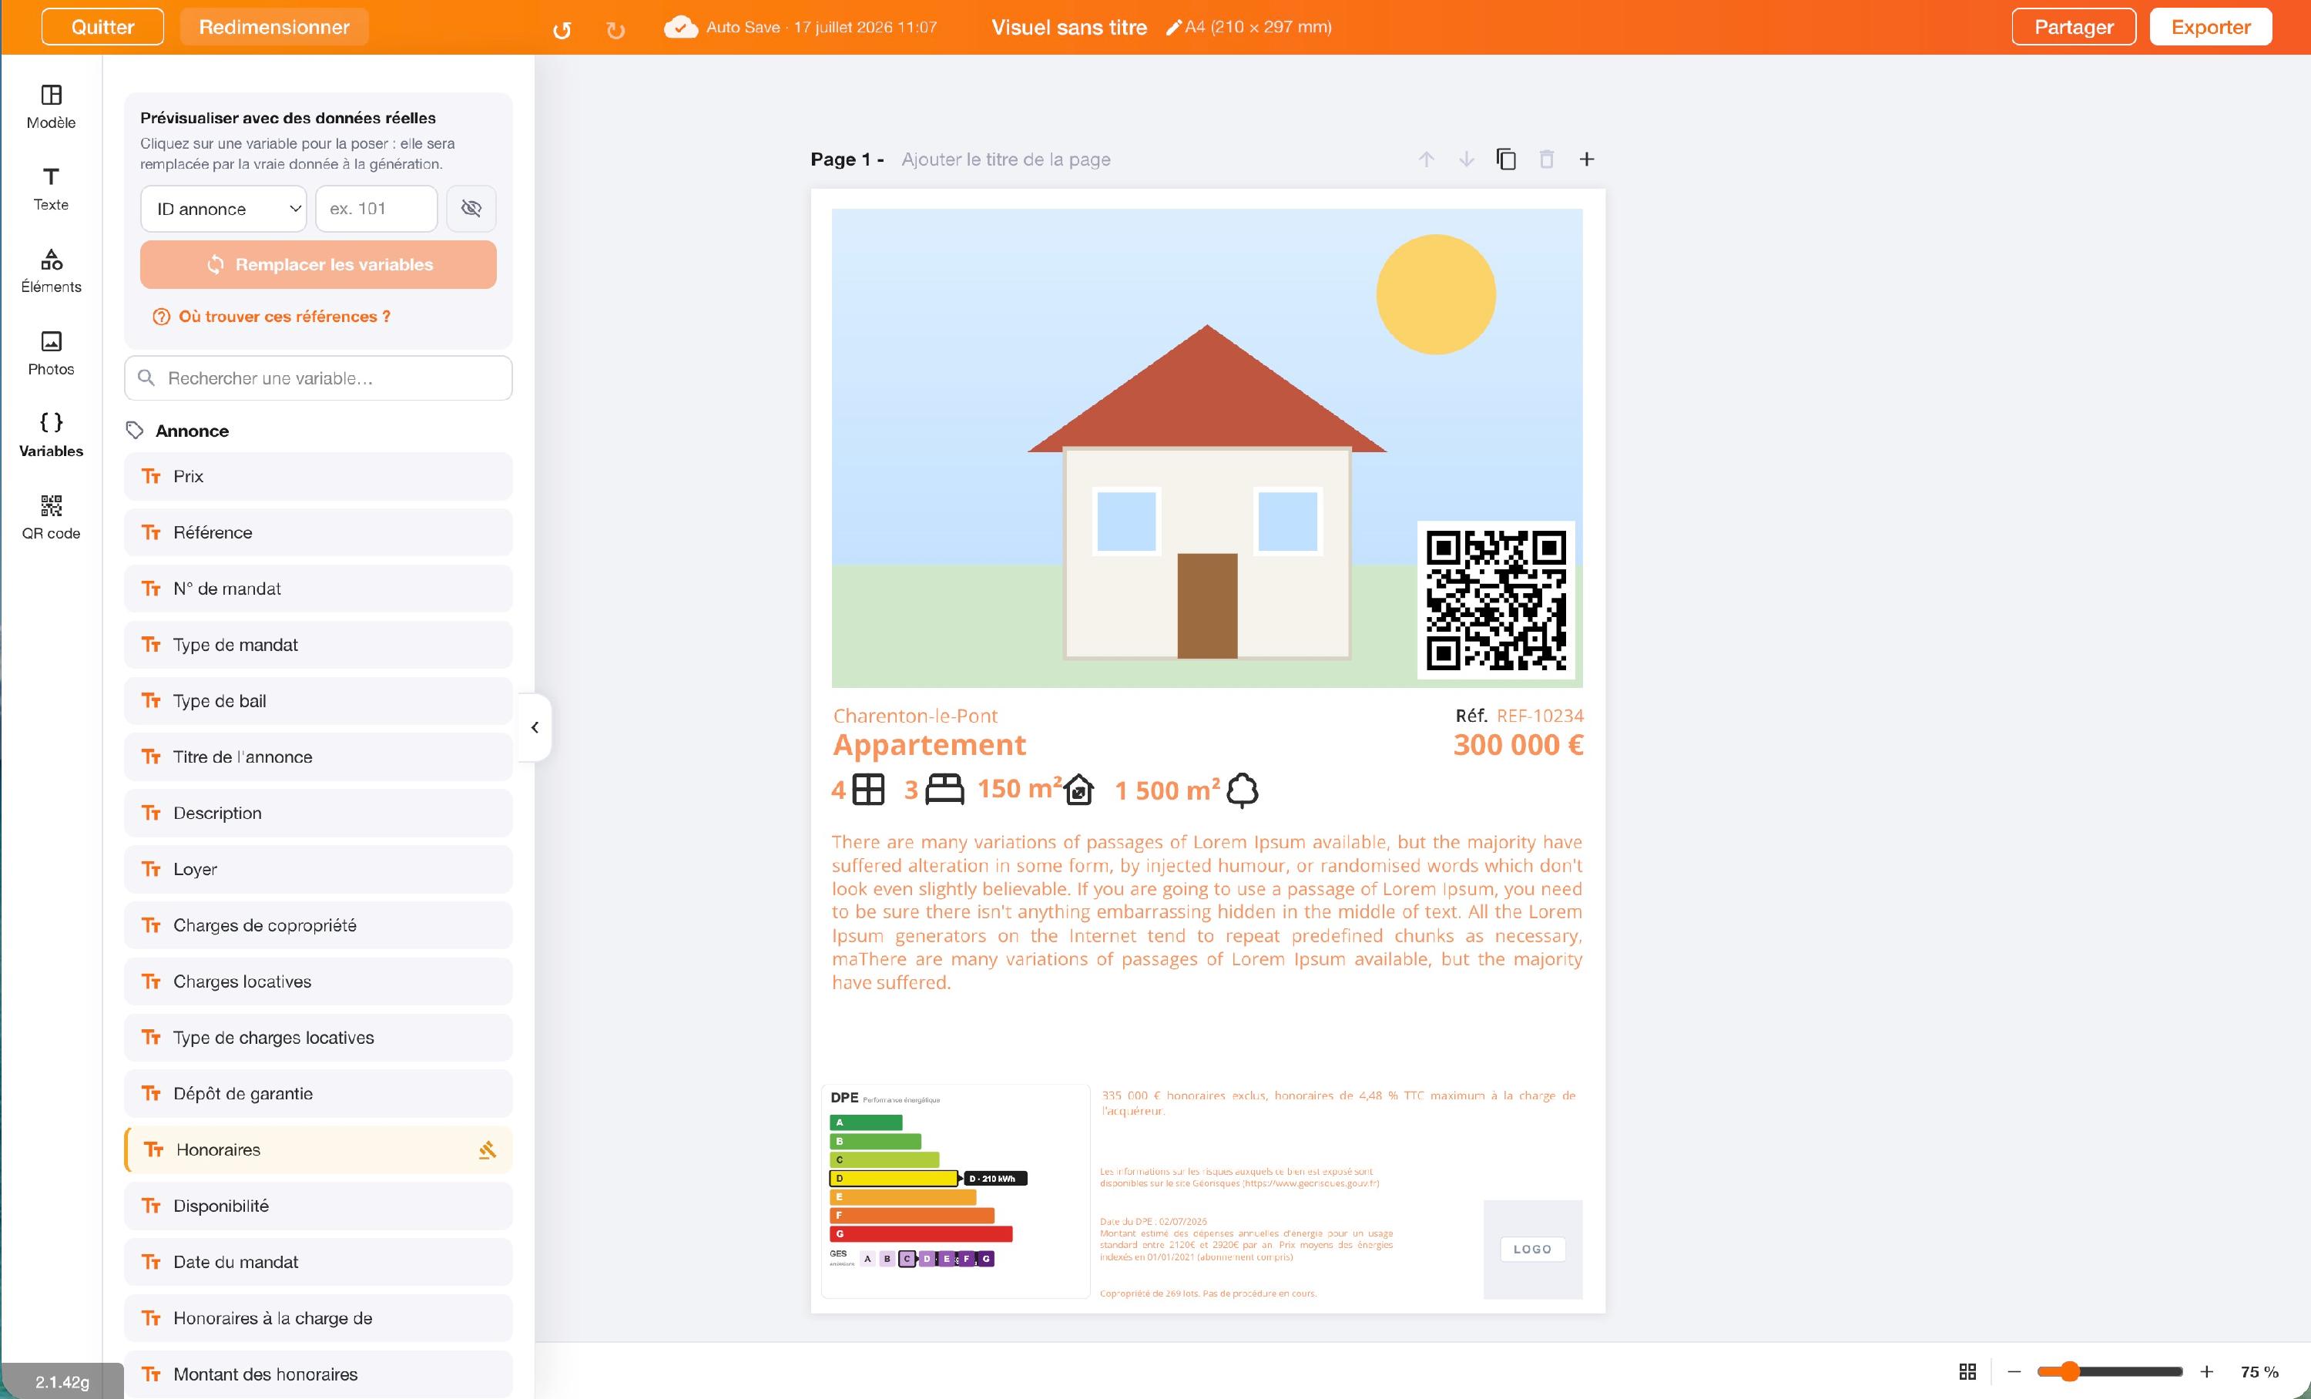Move page down with arrow icon
The height and width of the screenshot is (1399, 2311).
click(1466, 159)
